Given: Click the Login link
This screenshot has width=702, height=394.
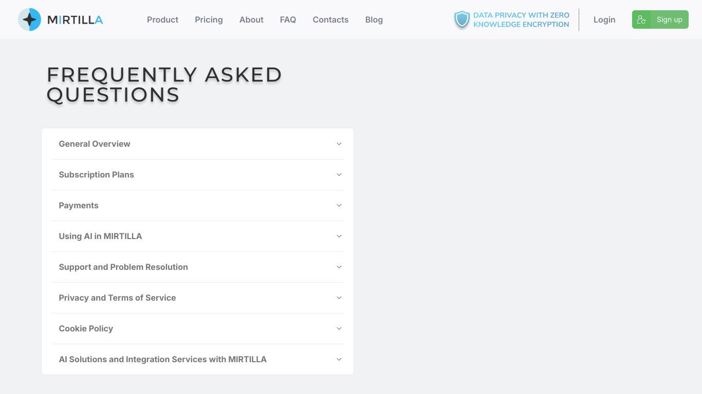Looking at the screenshot, I should coord(604,19).
